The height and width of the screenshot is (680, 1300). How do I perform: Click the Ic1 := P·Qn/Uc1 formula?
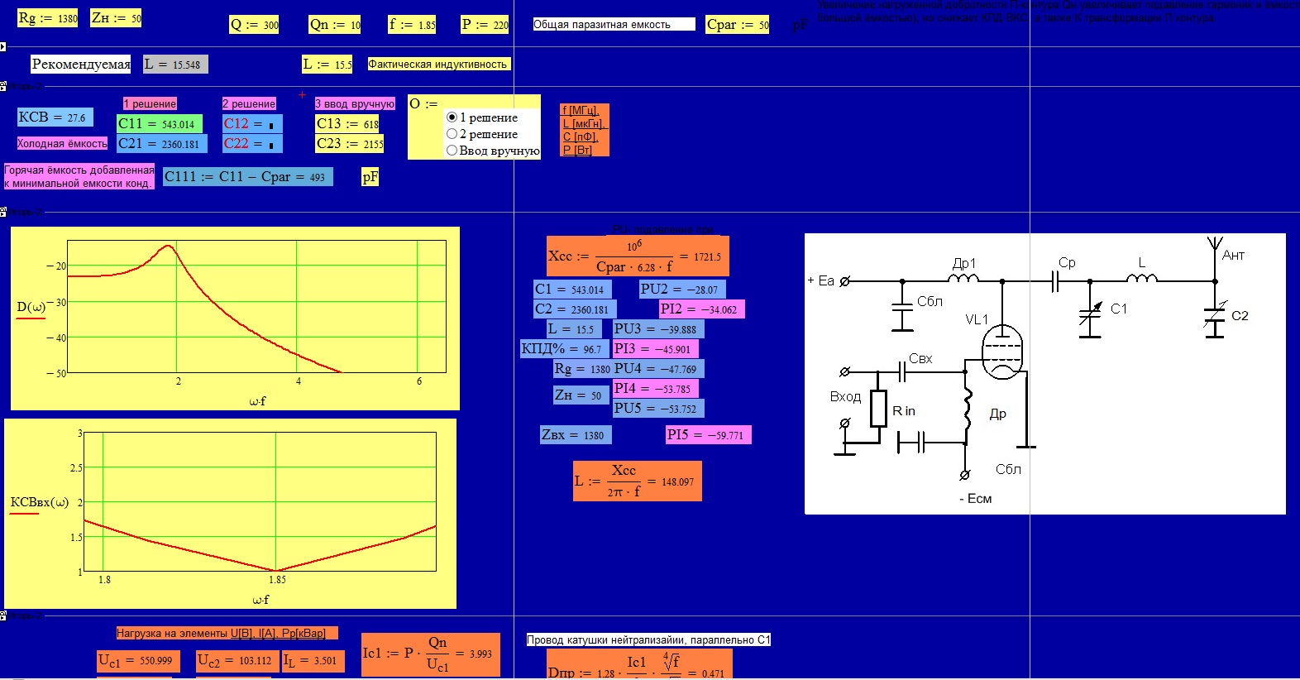tap(431, 654)
